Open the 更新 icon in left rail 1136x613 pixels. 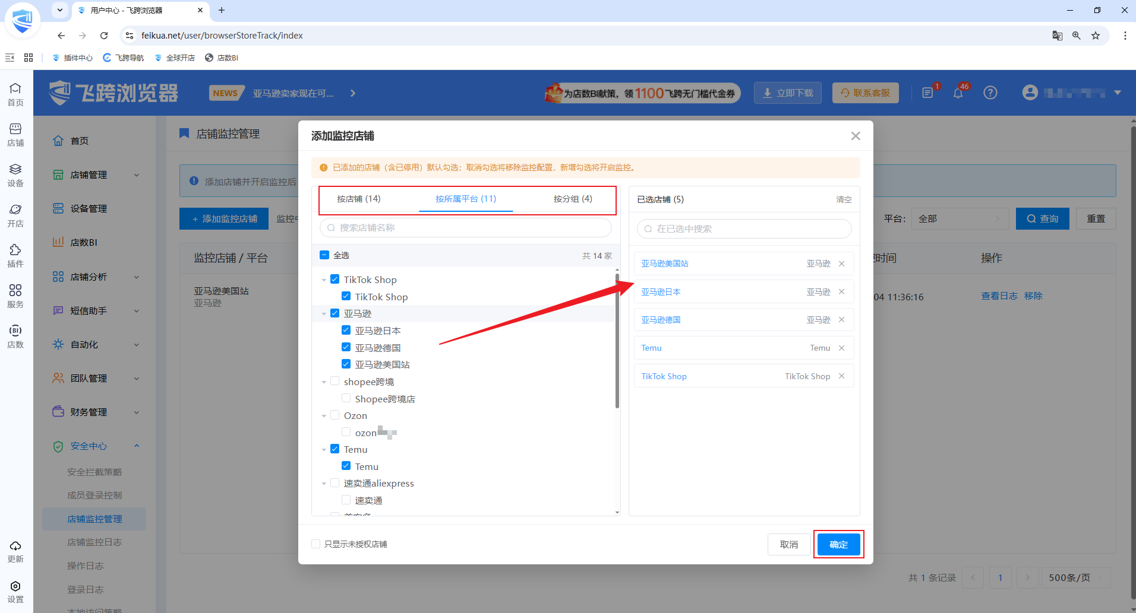coord(15,551)
